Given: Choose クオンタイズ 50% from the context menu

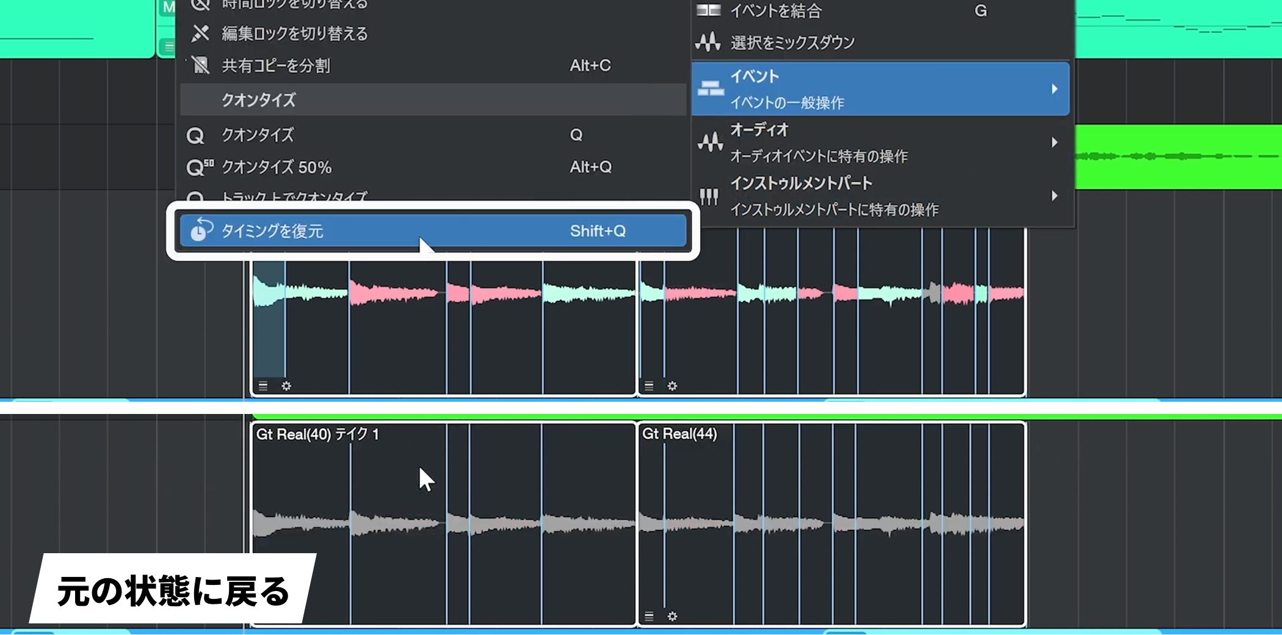Looking at the screenshot, I should (x=276, y=167).
